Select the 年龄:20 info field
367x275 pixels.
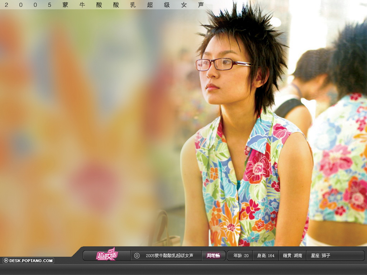(x=241, y=256)
